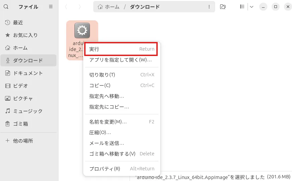Go forward with the forward arrow

coord(79,7)
